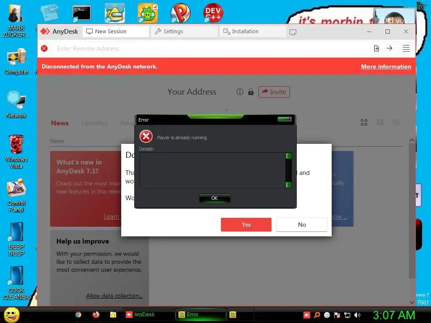Click OK in the Error dialog

[x=214, y=198]
